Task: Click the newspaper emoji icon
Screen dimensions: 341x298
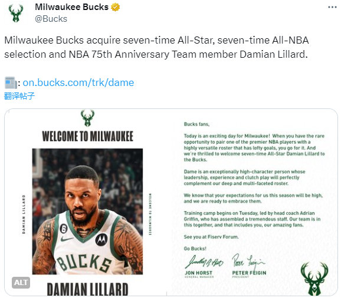Action: pos(11,82)
